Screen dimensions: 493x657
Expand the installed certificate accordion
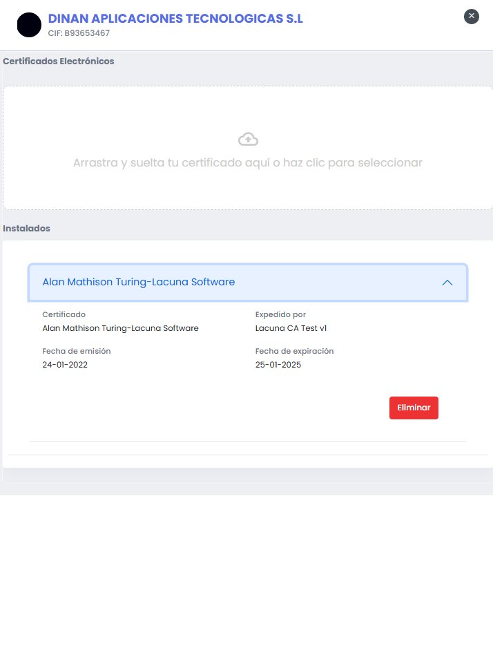(248, 283)
